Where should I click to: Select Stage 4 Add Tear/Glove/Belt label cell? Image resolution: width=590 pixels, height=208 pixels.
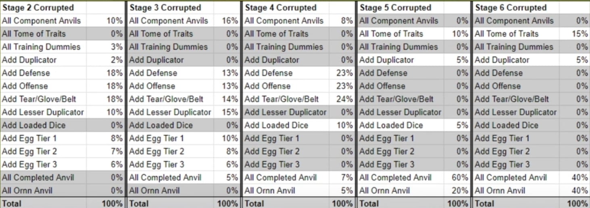[281, 99]
